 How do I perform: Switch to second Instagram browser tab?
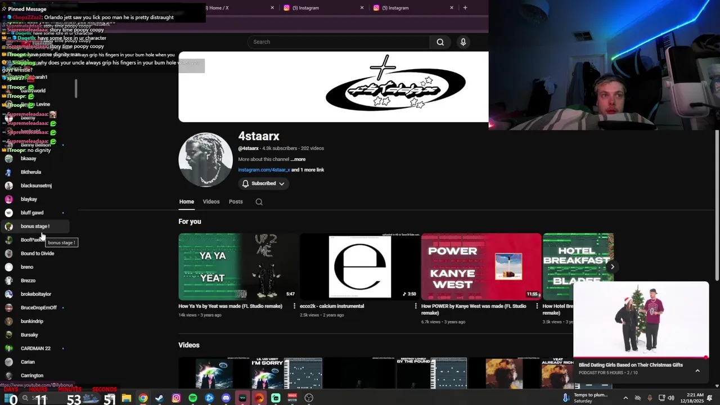tap(413, 8)
